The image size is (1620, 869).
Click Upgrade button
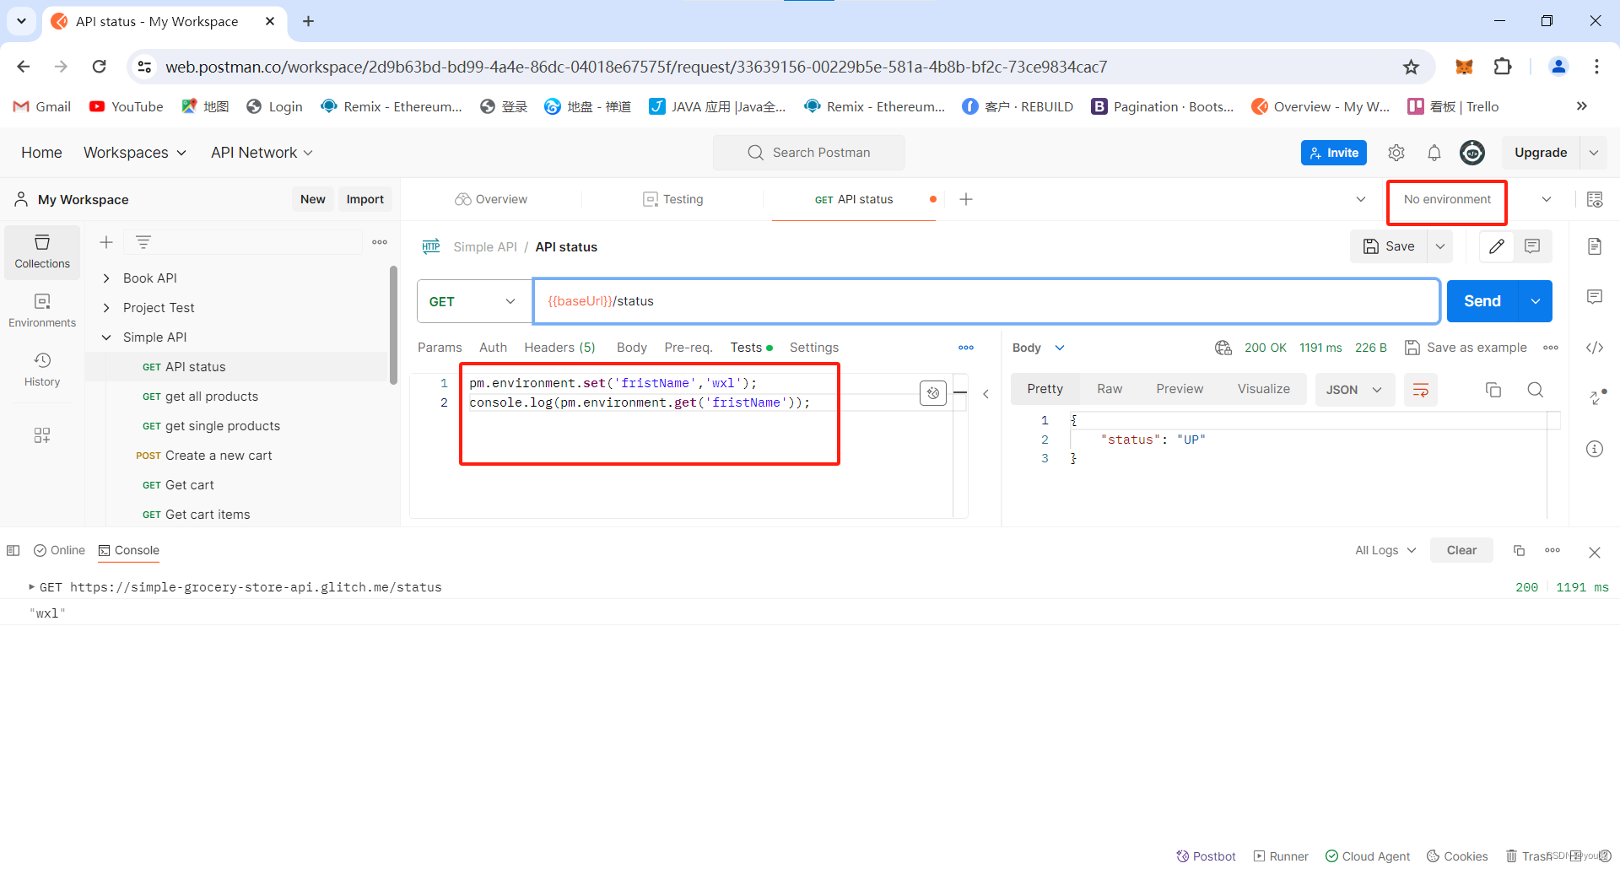[x=1541, y=153]
